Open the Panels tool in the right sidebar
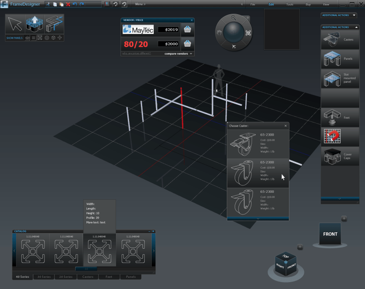Image resolution: width=365 pixels, height=289 pixels. point(340,58)
